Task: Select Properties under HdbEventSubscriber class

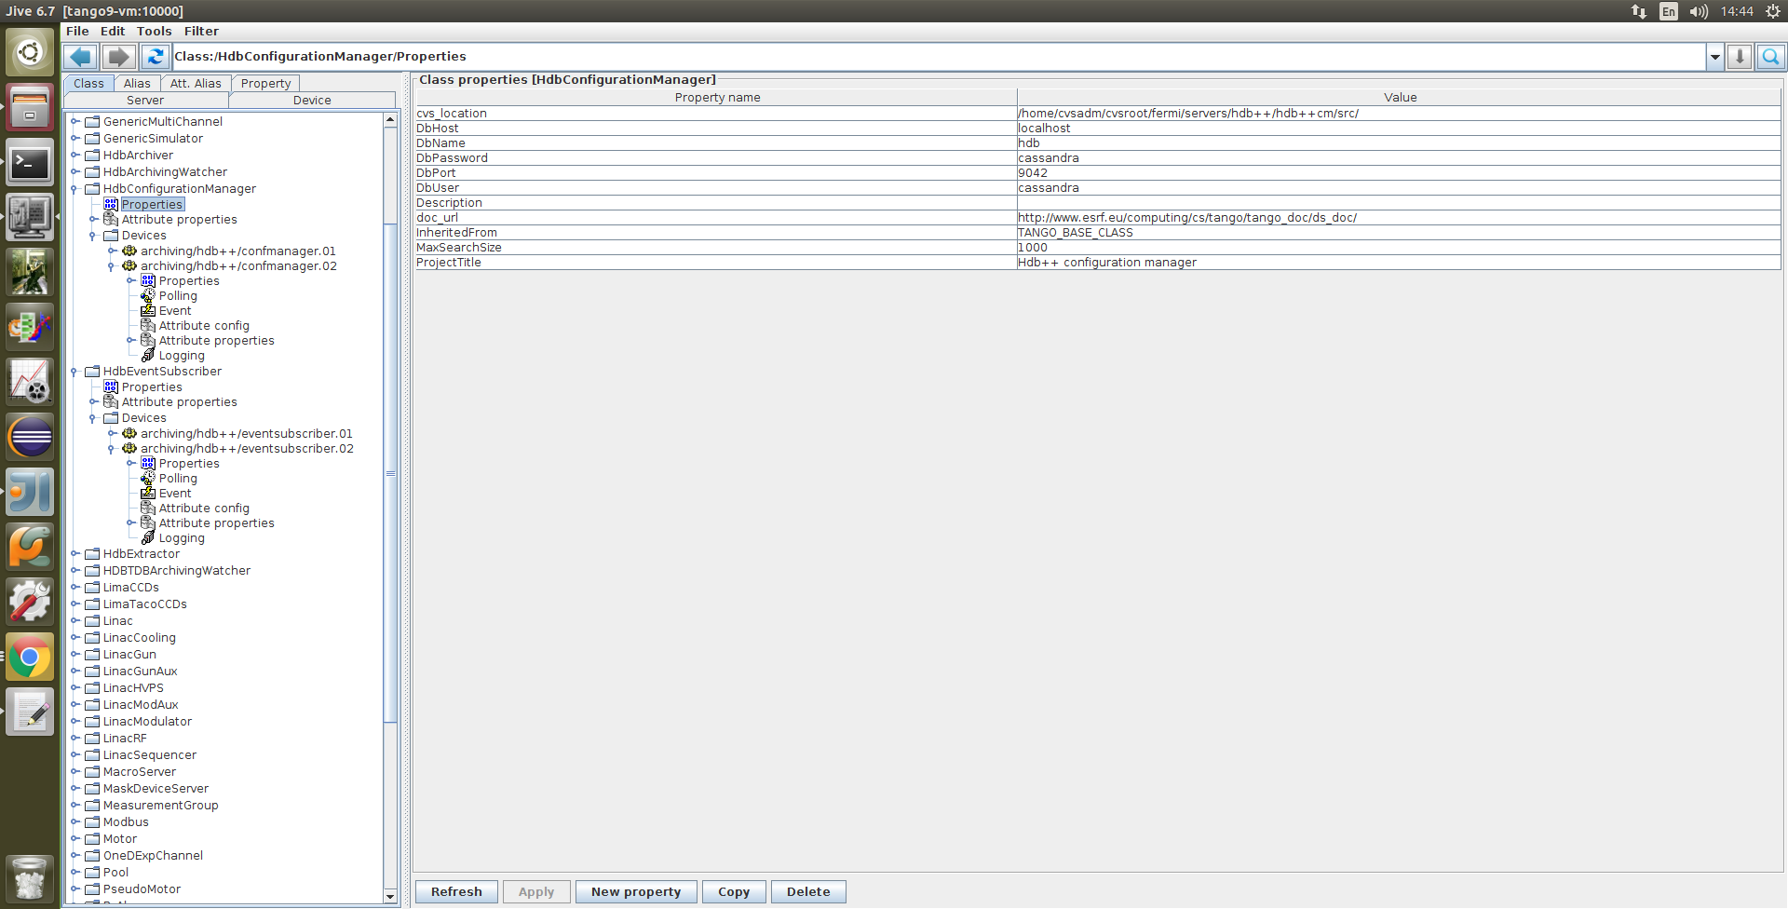Action: pos(152,387)
